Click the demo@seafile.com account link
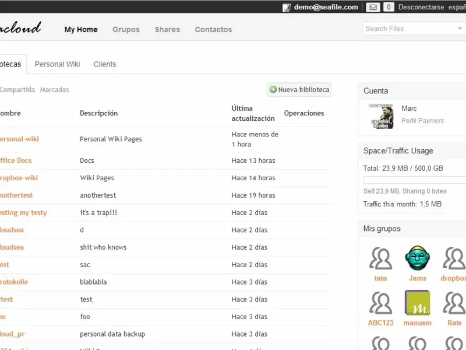The image size is (466, 350). (x=326, y=7)
